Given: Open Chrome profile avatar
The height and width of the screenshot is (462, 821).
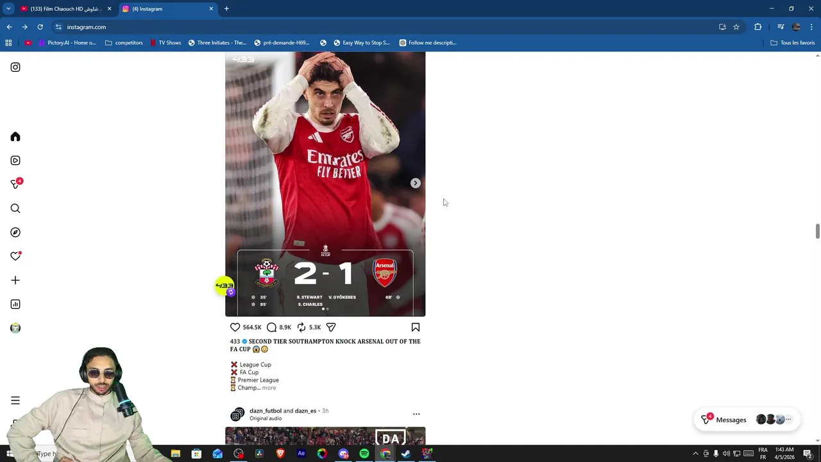Looking at the screenshot, I should click(x=796, y=27).
